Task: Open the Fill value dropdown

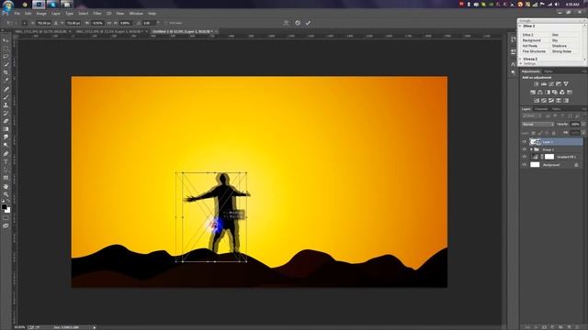Action: click(x=583, y=133)
